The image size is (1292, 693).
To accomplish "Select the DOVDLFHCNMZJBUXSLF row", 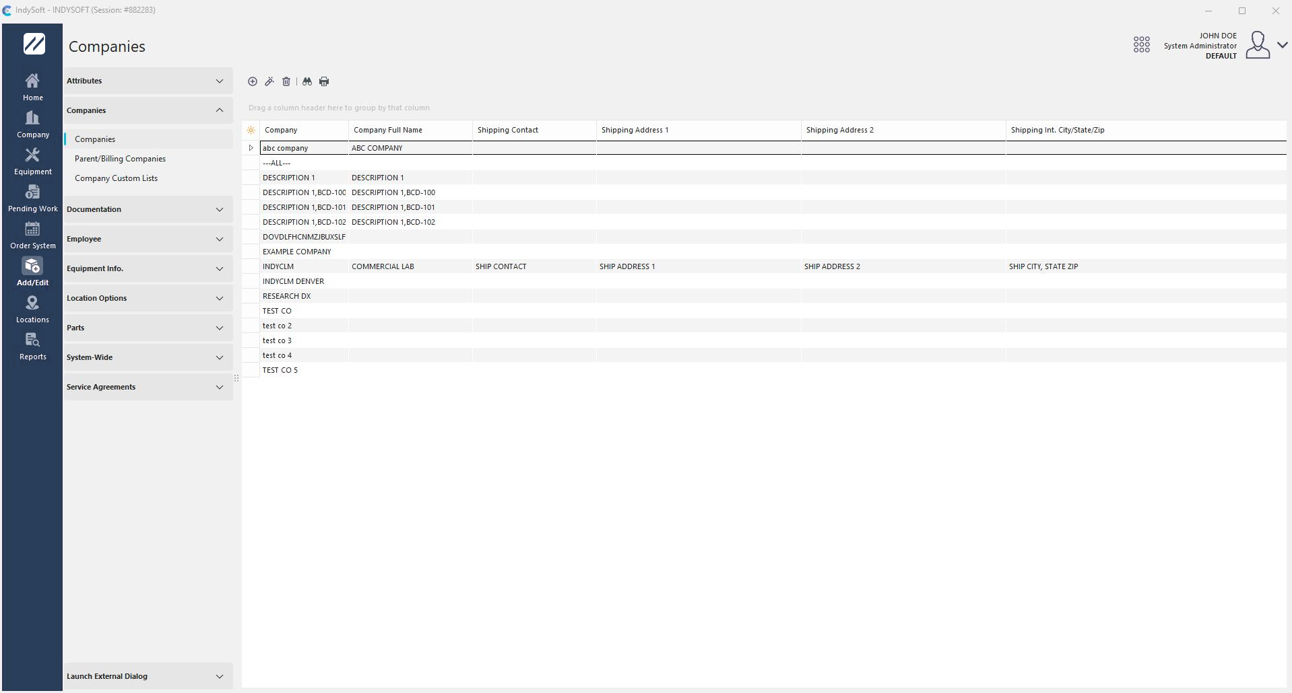I will [773, 237].
